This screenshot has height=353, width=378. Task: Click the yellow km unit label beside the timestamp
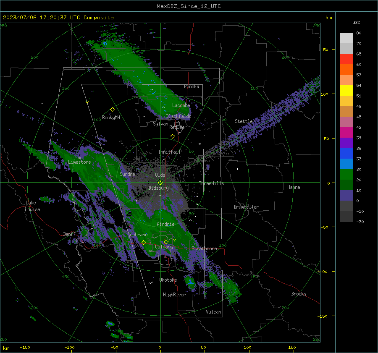[x=328, y=18]
